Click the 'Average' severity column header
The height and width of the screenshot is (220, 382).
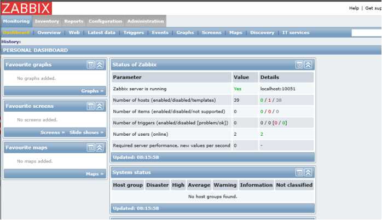click(199, 185)
